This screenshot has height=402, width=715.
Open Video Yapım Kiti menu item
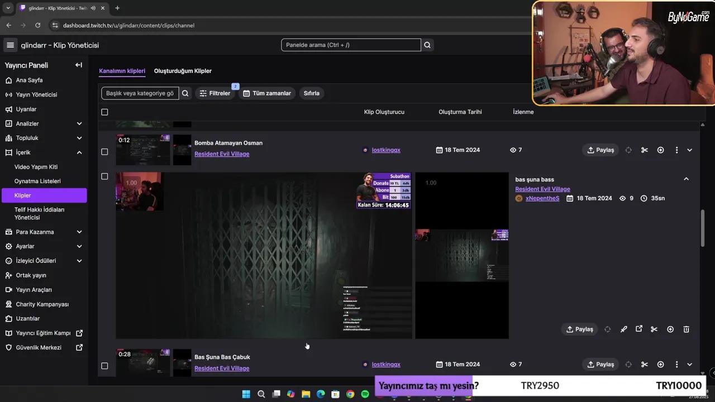(x=36, y=167)
